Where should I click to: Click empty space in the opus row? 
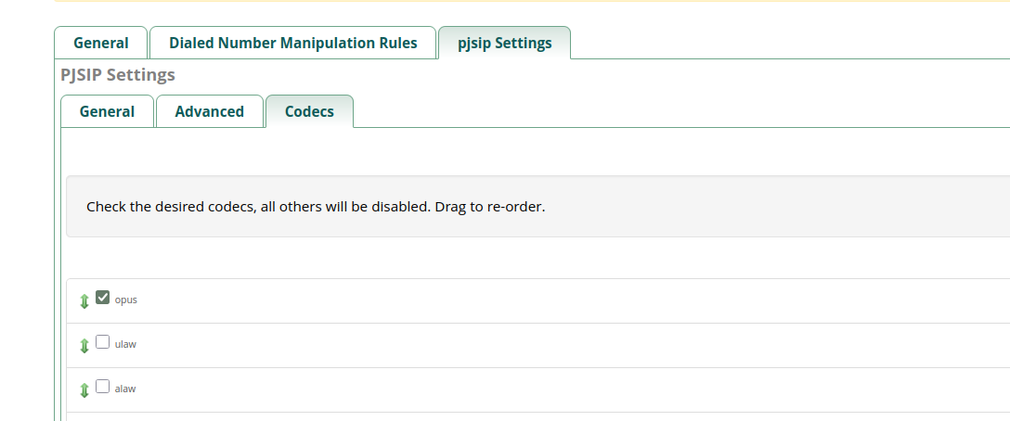pos(557,300)
